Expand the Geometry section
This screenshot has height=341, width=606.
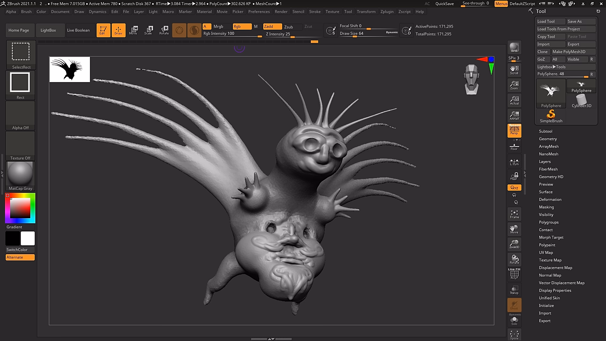(548, 139)
